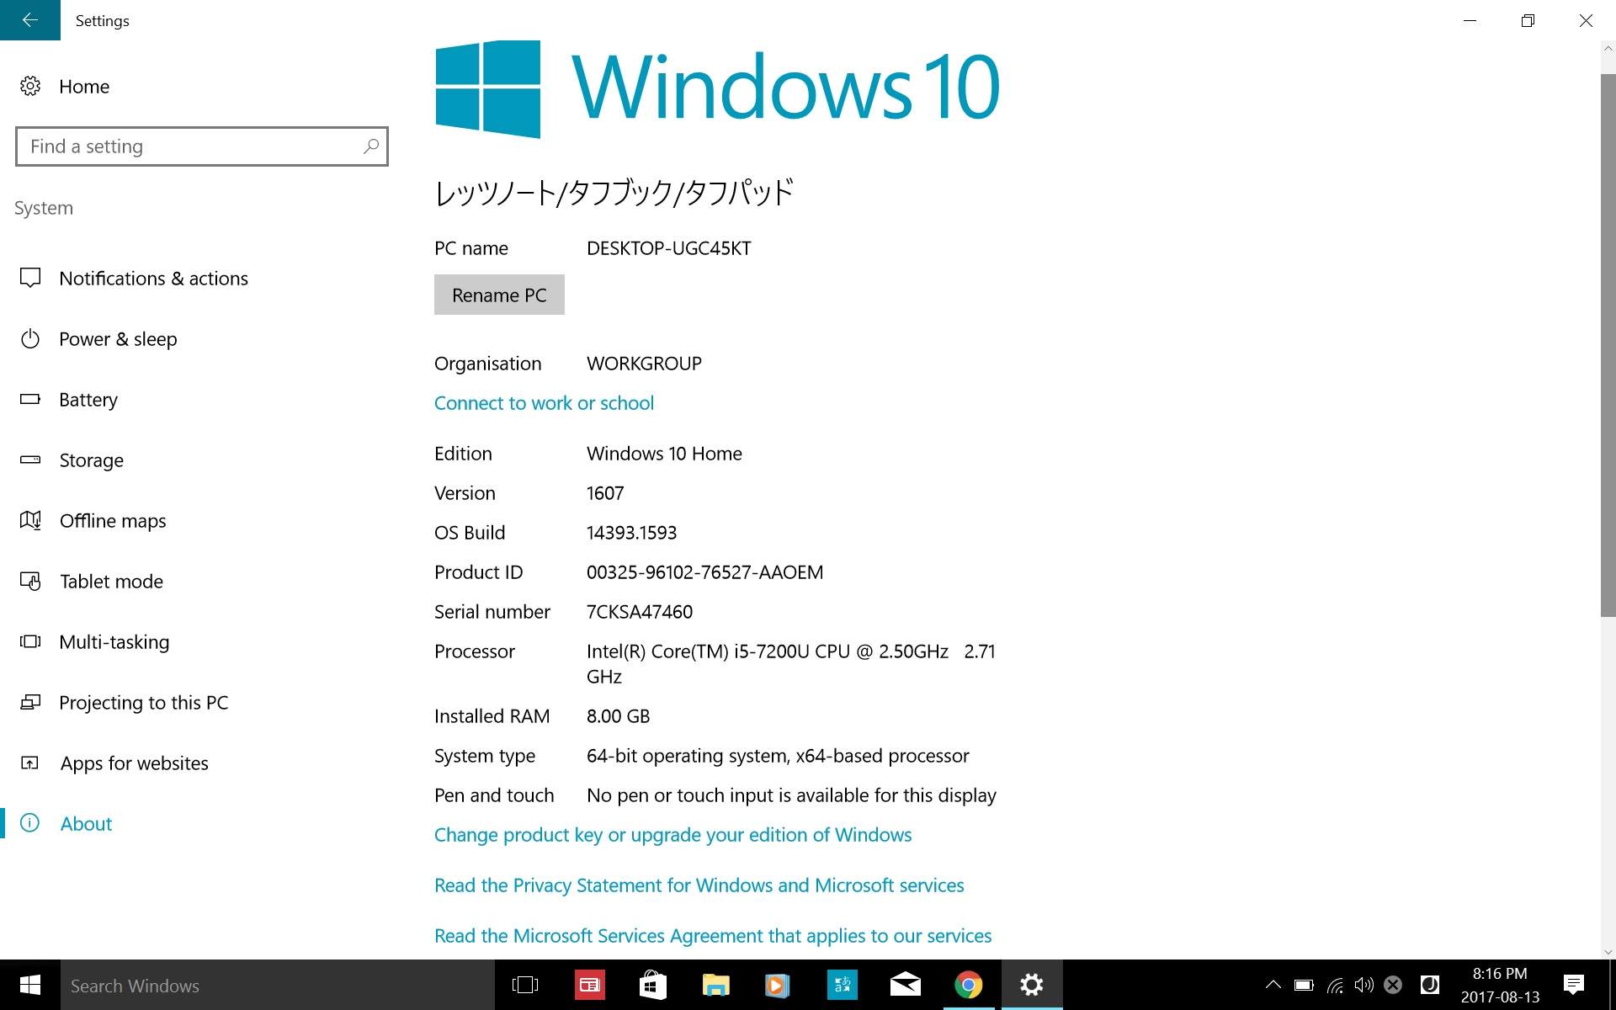Open Microsoft Store from the taskbar
This screenshot has height=1010, width=1616.
pyautogui.click(x=652, y=985)
